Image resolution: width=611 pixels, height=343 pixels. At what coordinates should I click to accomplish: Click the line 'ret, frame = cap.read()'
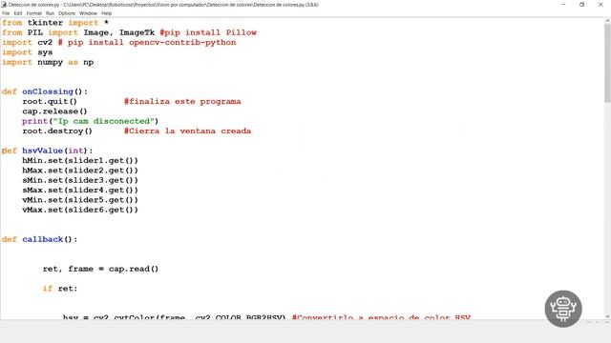(x=100, y=269)
